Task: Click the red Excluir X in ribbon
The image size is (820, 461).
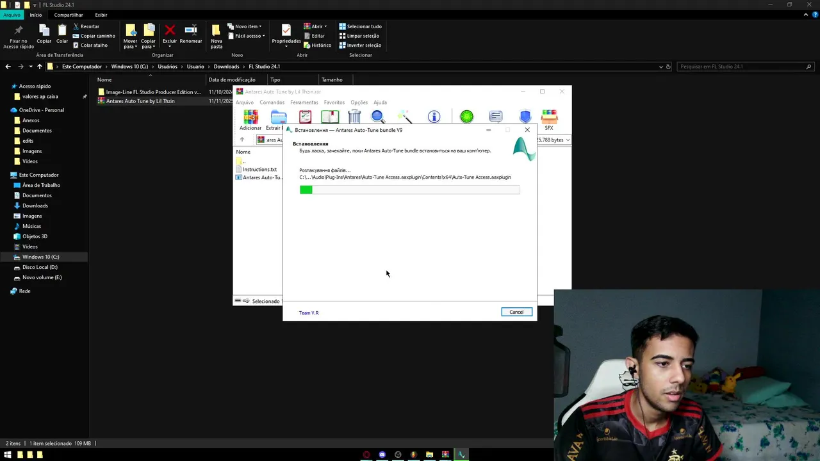Action: tap(170, 30)
